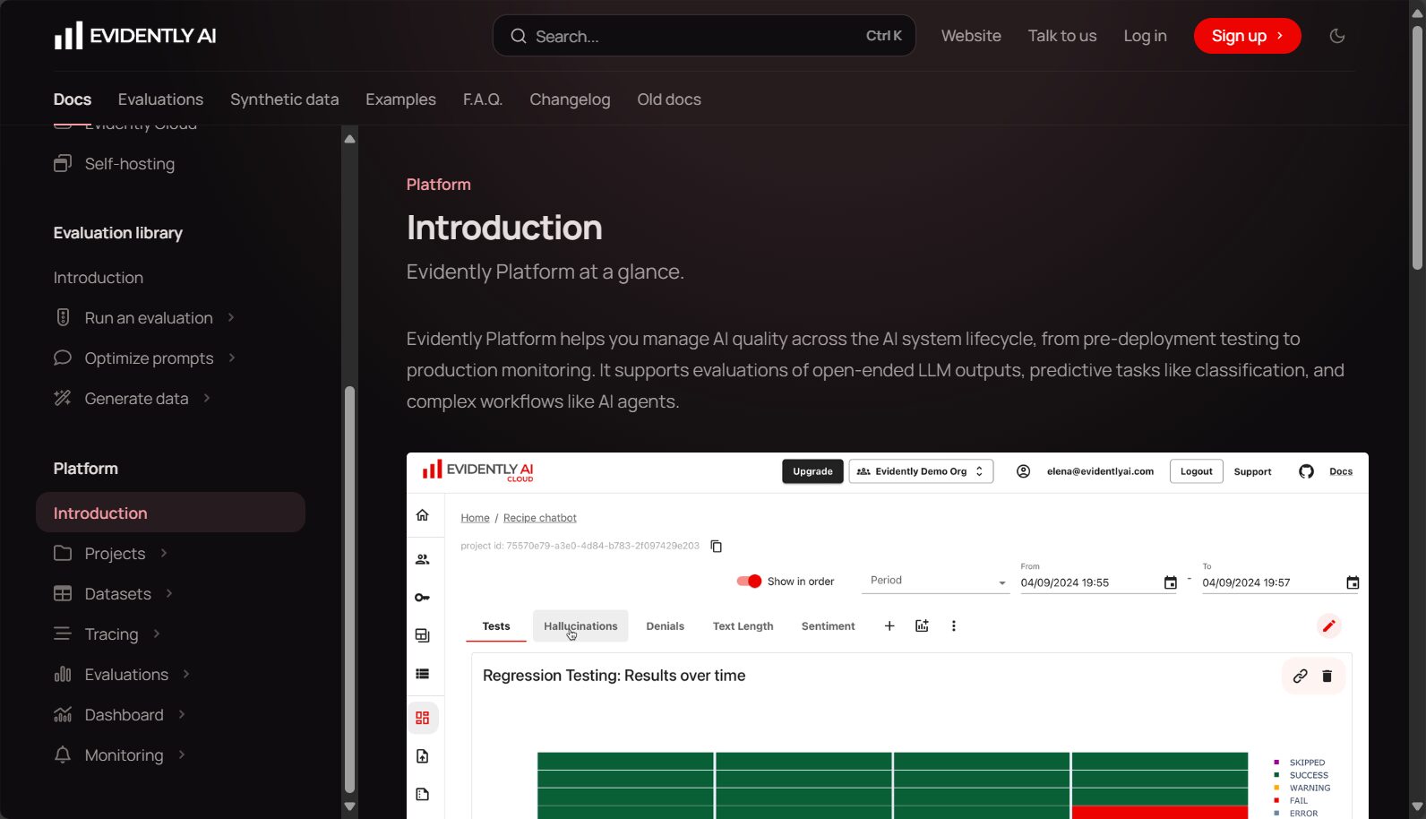Open the Period dropdown
This screenshot has width=1426, height=819.
pos(936,581)
